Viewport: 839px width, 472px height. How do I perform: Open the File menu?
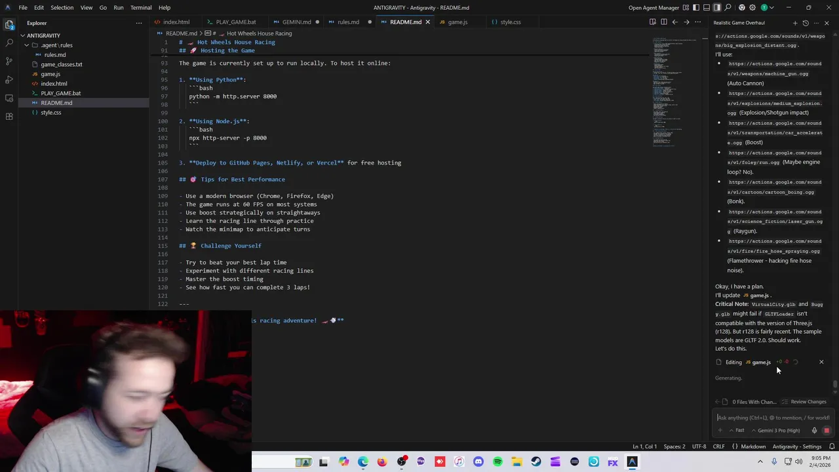coord(23,8)
